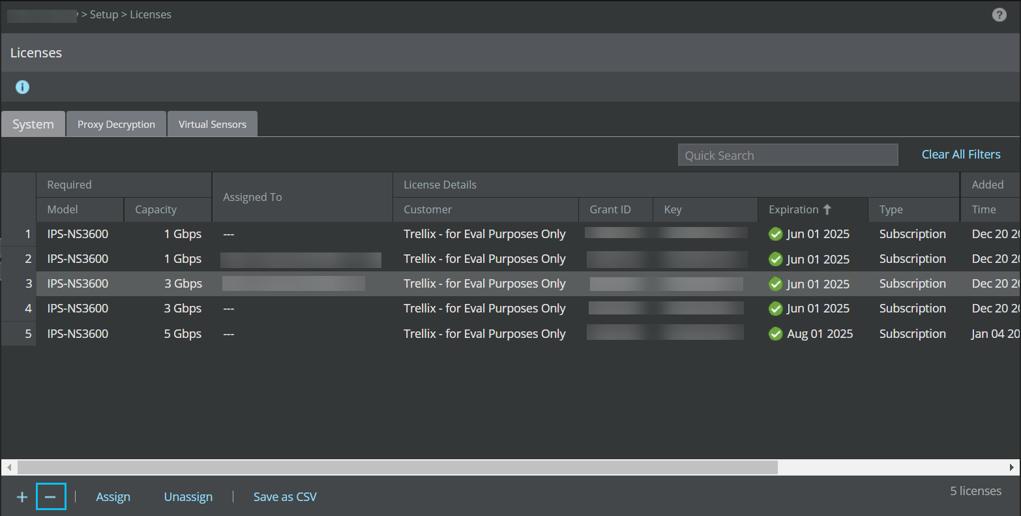Image resolution: width=1021 pixels, height=516 pixels.
Task: Focus the Quick Search field
Action: click(788, 155)
